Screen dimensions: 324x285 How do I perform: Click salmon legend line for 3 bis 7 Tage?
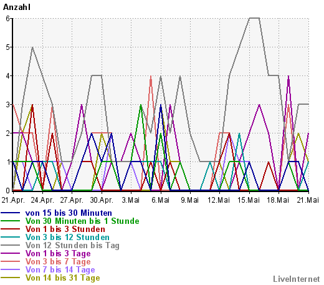click(11, 261)
